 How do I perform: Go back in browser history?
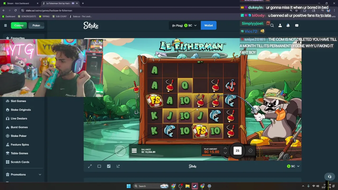click(x=4, y=11)
